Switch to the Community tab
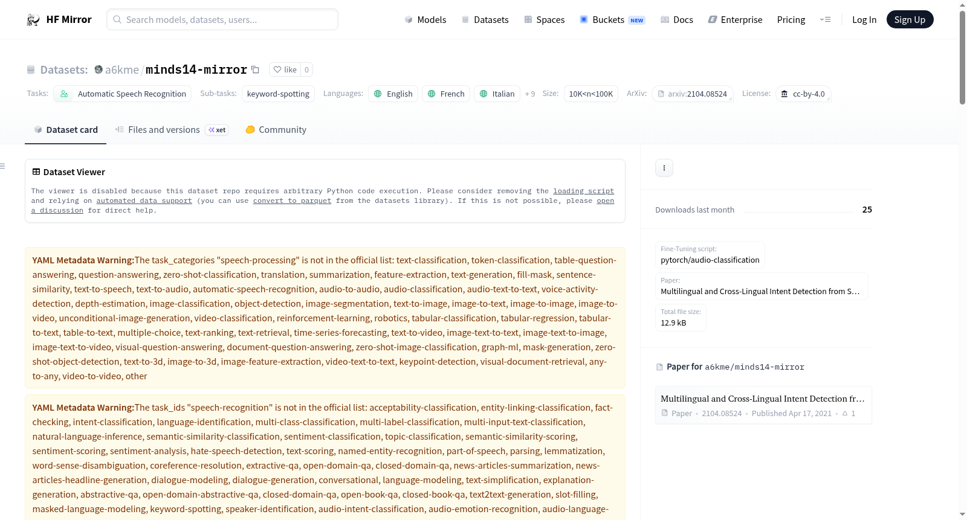This screenshot has width=967, height=520. (x=276, y=129)
